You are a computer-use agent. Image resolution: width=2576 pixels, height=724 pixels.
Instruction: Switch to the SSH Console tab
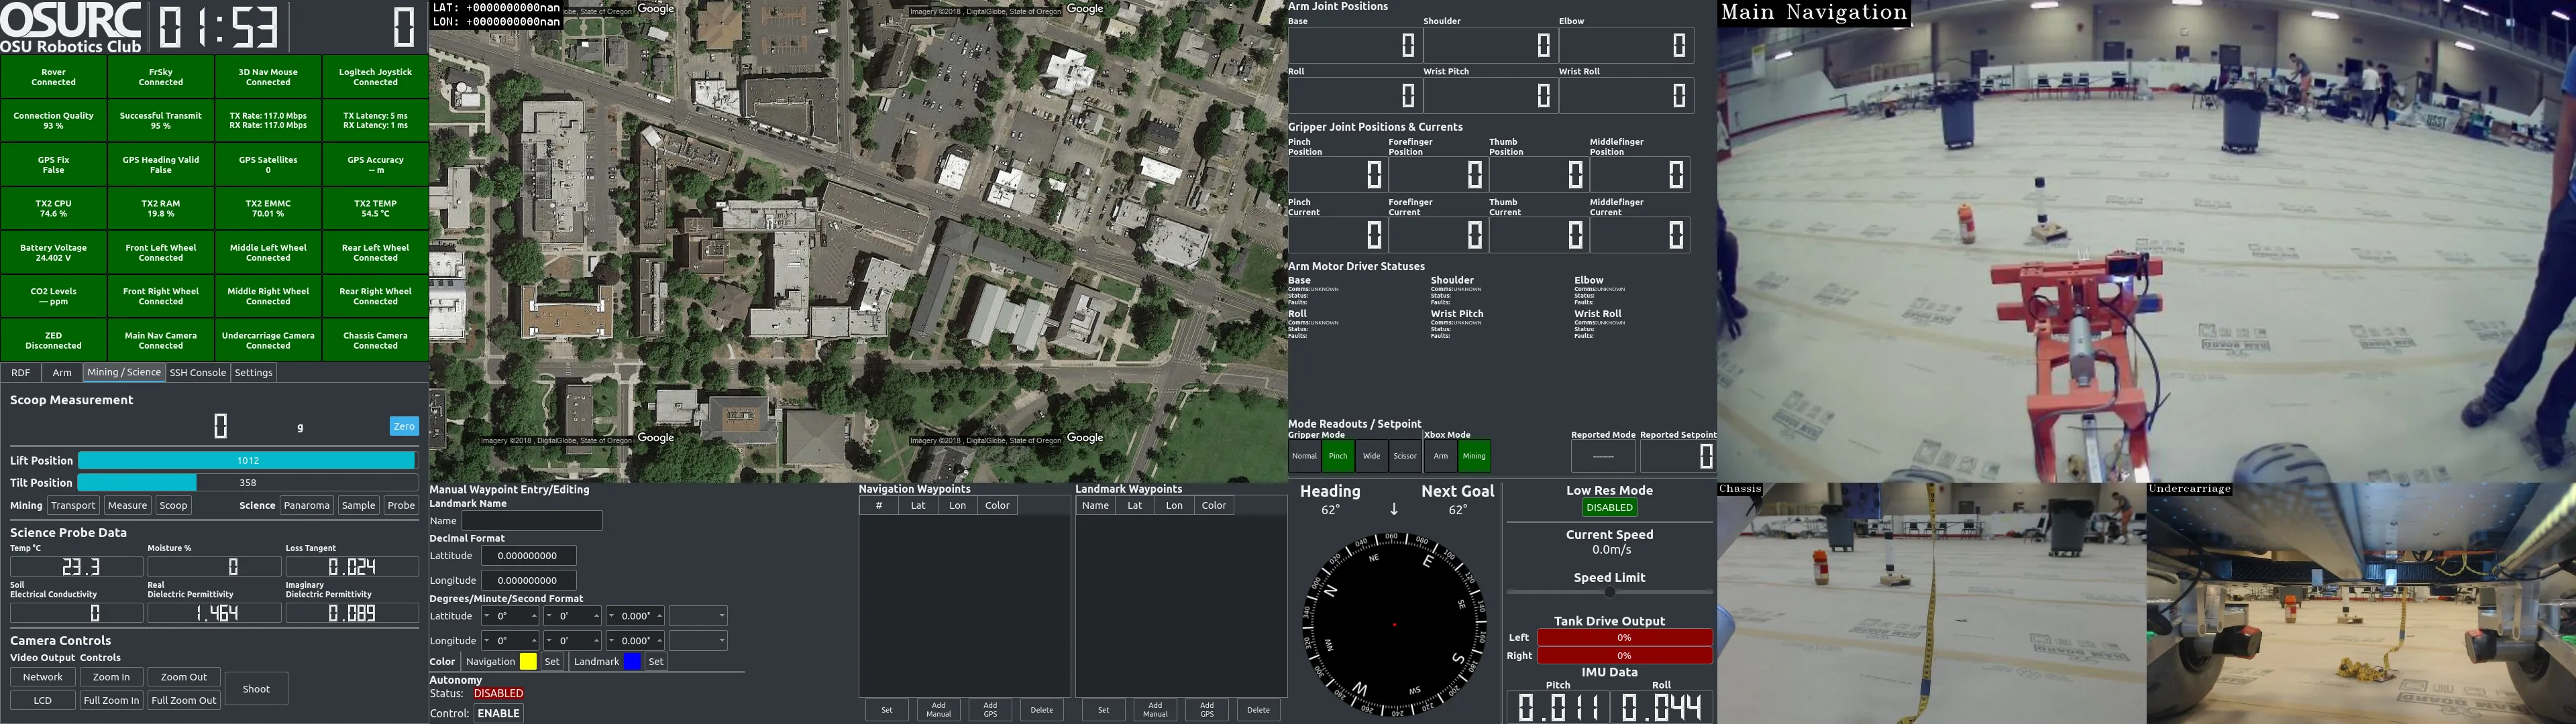coord(198,373)
